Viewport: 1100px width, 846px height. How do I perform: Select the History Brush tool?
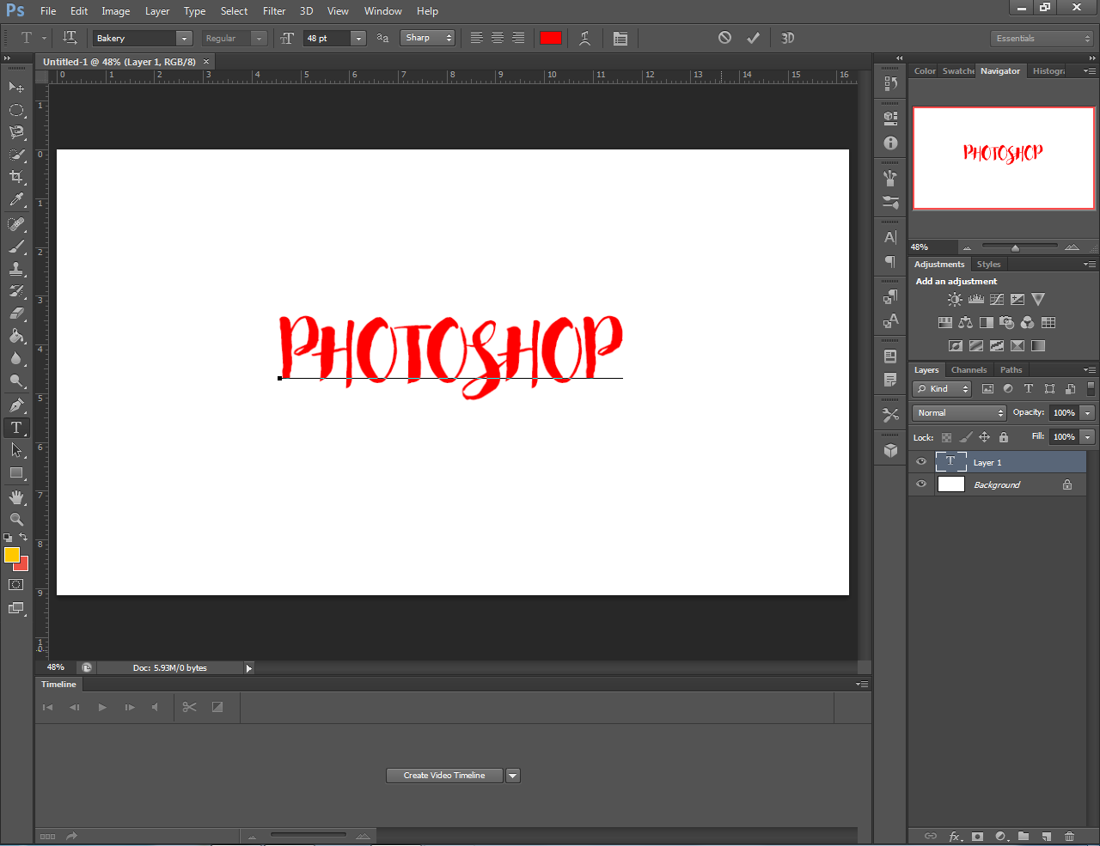click(x=16, y=291)
